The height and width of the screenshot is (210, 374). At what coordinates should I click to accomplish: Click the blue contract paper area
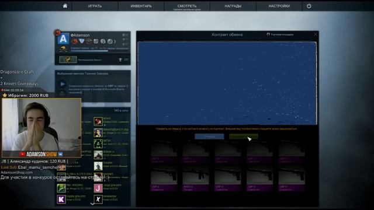coord(227,83)
